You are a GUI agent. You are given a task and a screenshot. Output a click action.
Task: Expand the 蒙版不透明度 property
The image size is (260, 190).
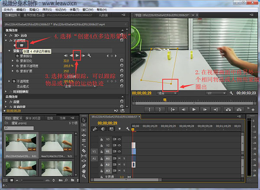[13, 66]
